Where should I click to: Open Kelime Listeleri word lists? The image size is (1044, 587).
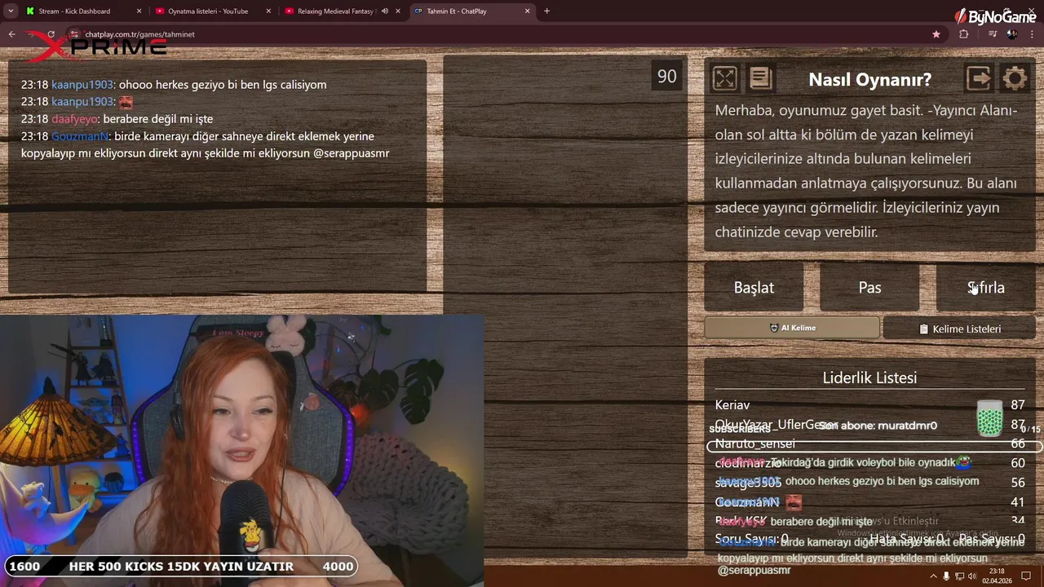click(959, 329)
